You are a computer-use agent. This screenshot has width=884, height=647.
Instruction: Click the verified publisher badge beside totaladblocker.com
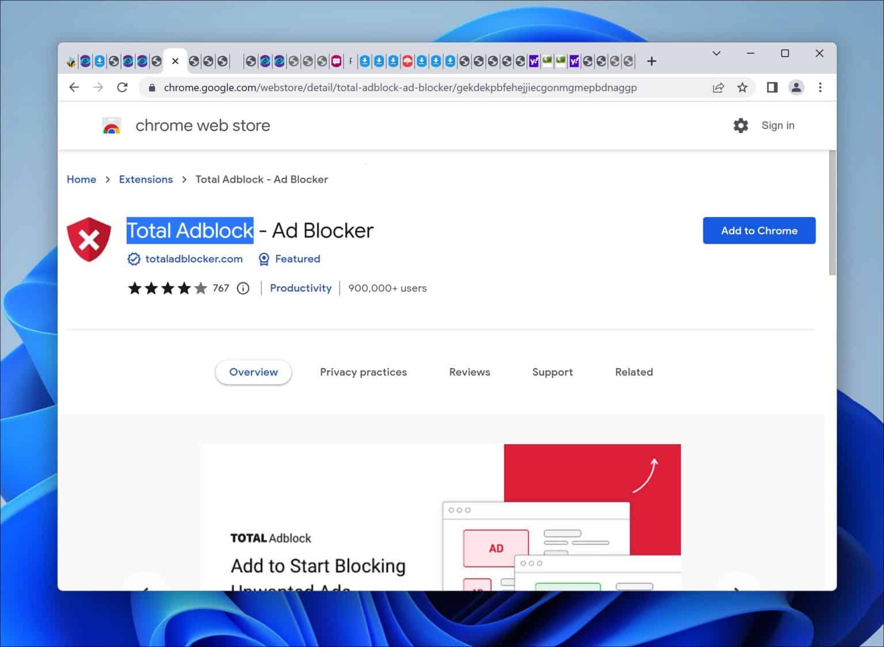132,259
